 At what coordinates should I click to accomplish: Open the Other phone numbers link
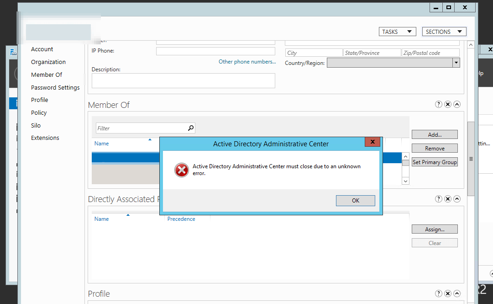(x=247, y=62)
